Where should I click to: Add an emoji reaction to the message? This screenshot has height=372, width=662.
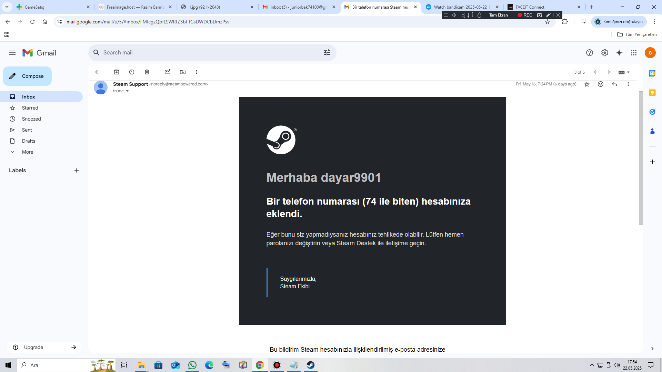[601, 84]
